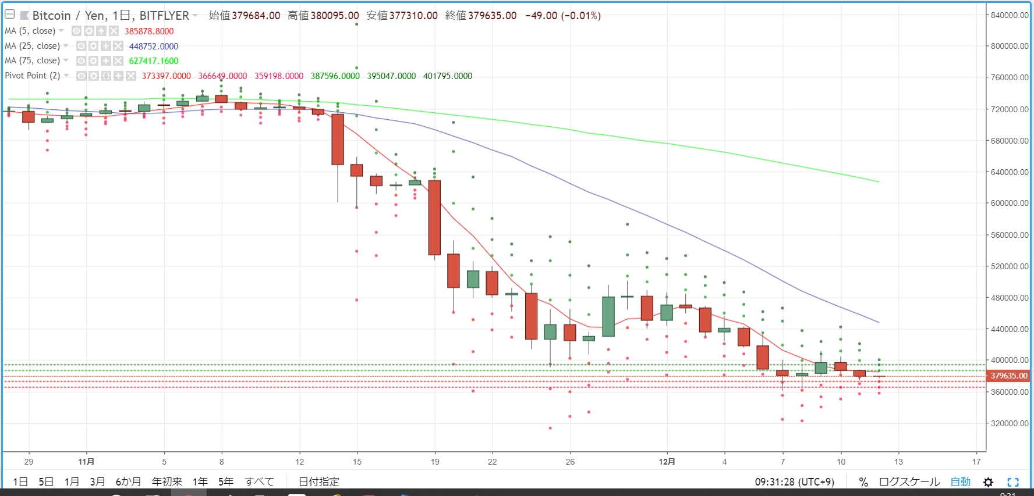Open settings gear for MA (5, close)
The image size is (1034, 496).
coord(88,31)
